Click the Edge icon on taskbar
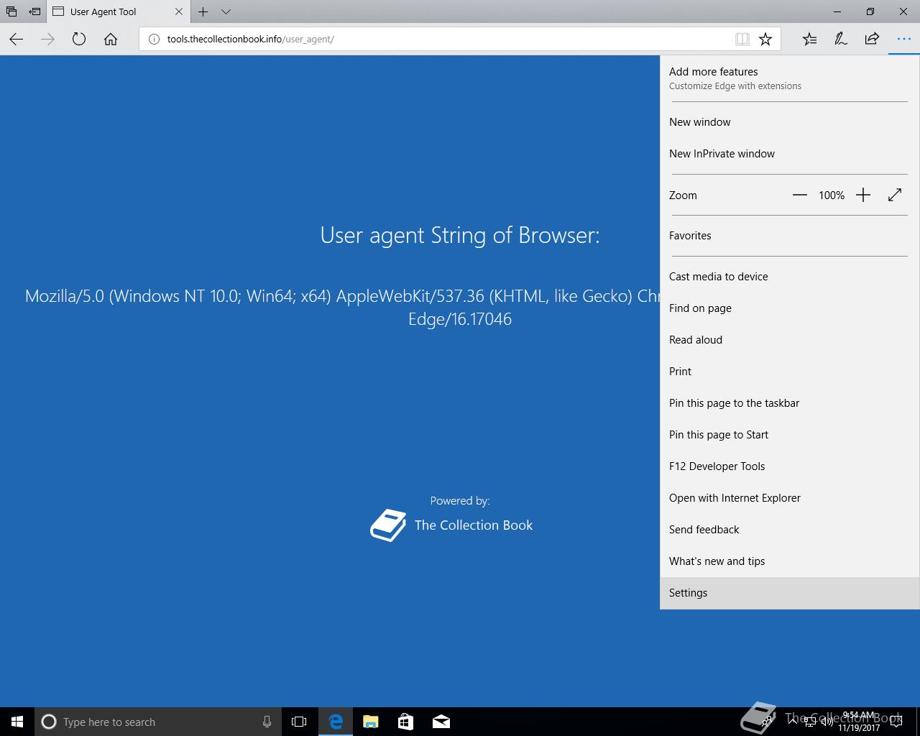 click(x=336, y=722)
